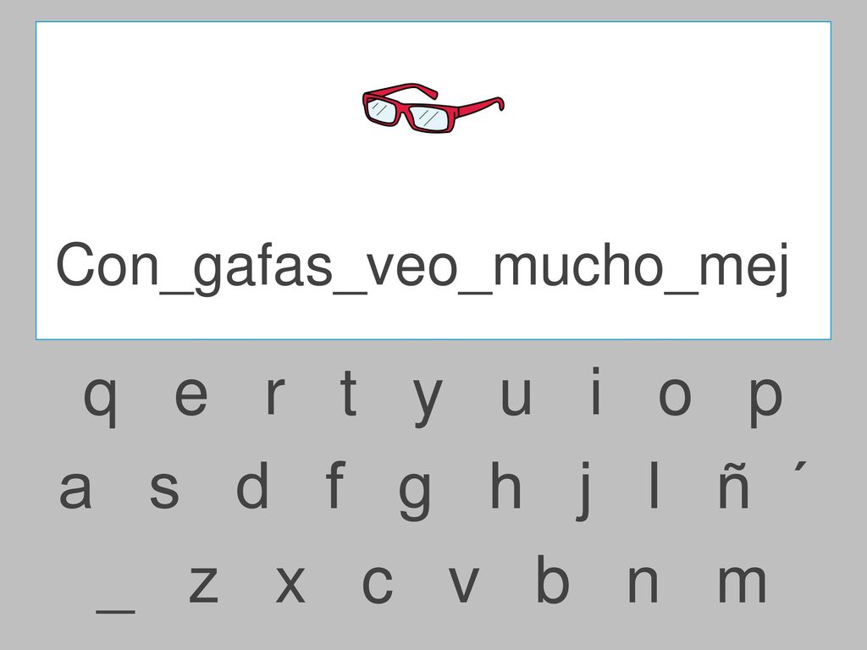867x650 pixels.
Task: Choose the letter s key
Action: click(x=164, y=489)
